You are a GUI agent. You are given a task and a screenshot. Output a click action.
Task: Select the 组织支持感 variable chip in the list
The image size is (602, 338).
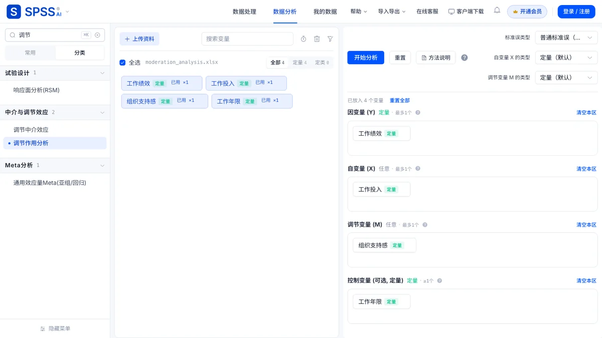tap(165, 101)
